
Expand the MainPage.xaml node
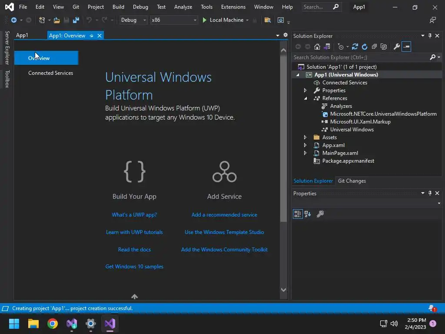[x=306, y=153]
